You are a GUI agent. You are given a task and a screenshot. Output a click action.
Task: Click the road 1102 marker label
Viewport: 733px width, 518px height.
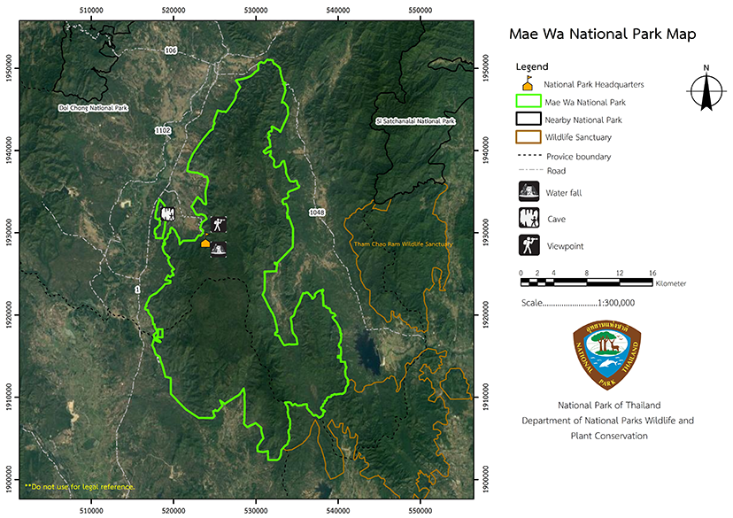pos(163,130)
